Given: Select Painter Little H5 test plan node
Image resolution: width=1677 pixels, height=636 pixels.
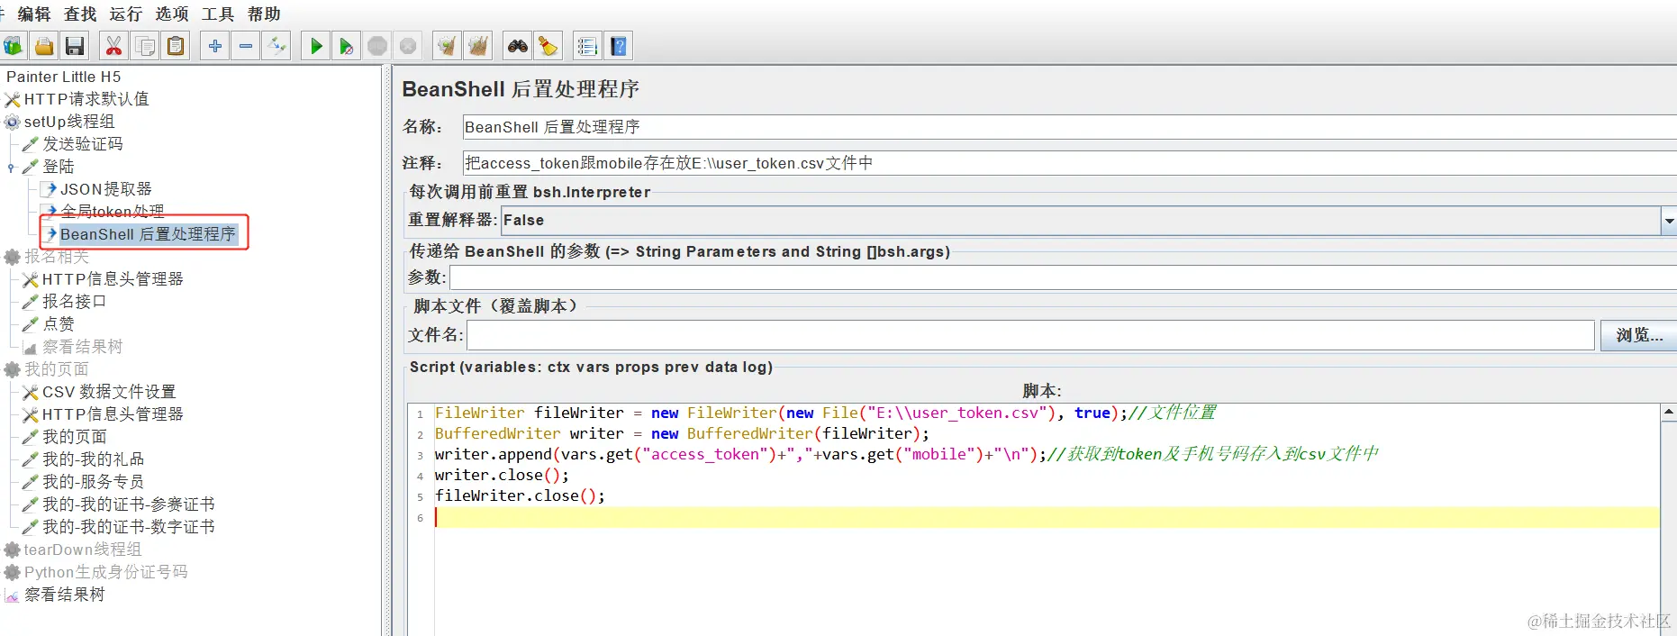Looking at the screenshot, I should coord(63,77).
